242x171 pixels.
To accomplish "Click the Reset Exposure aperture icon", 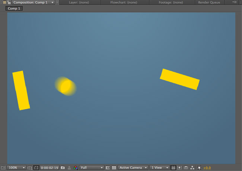I will pyautogui.click(x=199, y=168).
